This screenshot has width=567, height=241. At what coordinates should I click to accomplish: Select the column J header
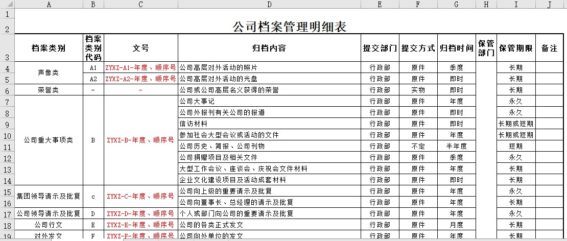tap(549, 4)
